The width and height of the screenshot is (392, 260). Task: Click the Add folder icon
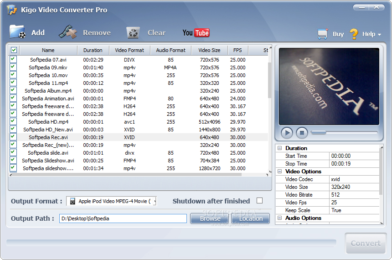17,32
